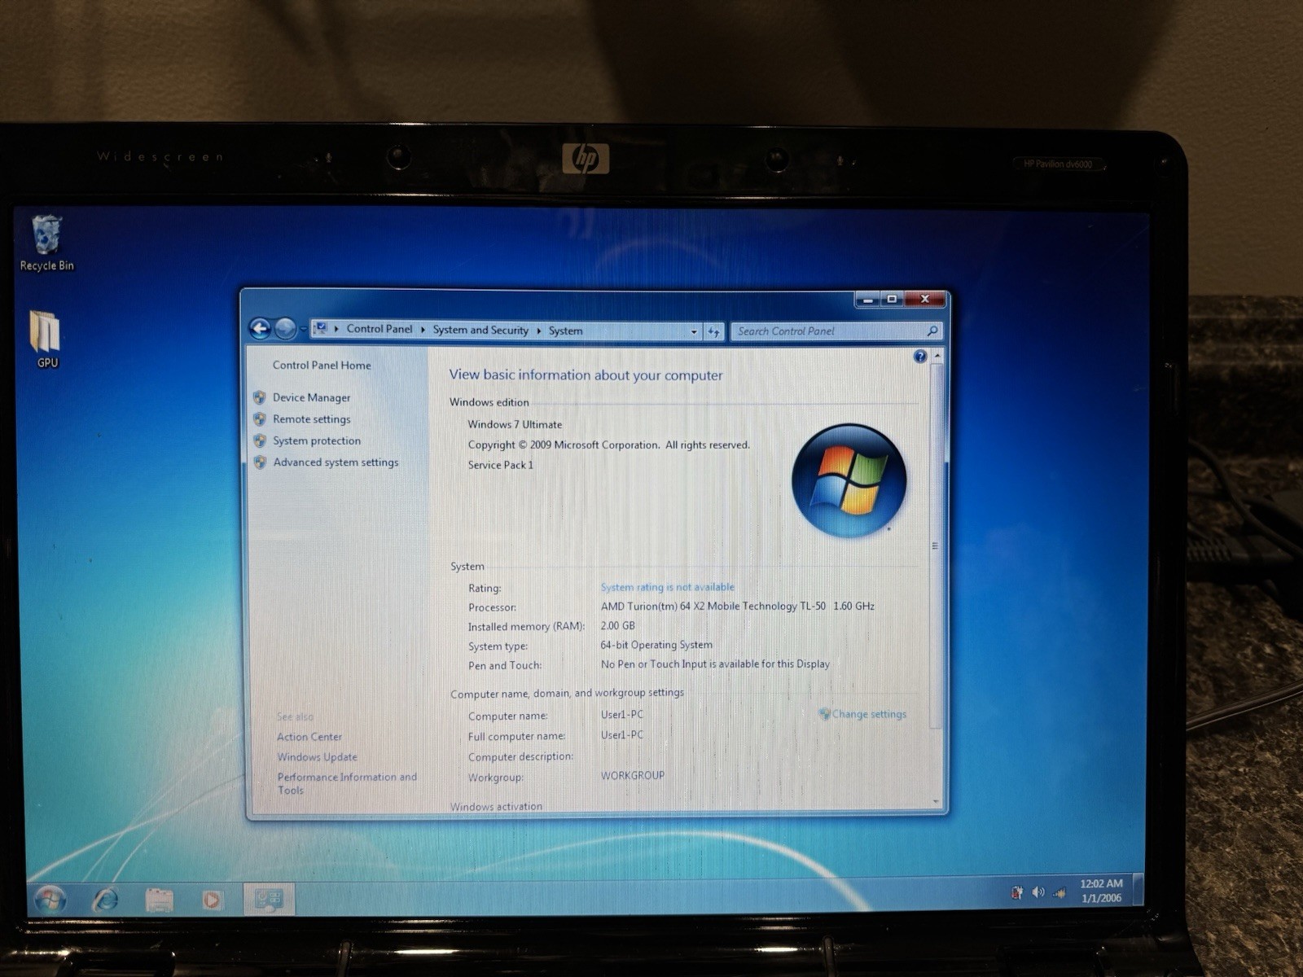Expand arrow after System and Security breadcrumb

(538, 331)
